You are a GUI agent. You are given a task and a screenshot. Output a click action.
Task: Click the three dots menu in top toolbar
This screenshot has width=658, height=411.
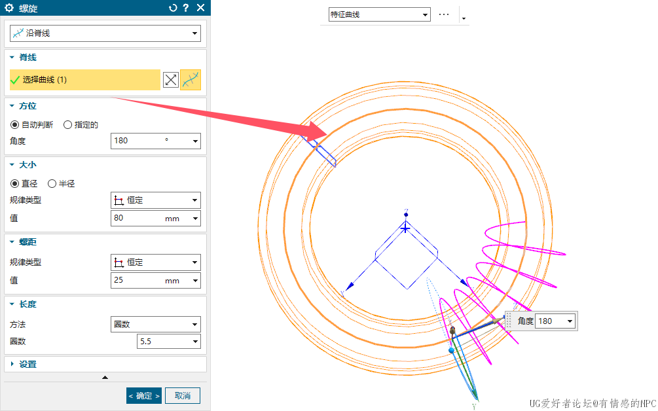coord(444,14)
